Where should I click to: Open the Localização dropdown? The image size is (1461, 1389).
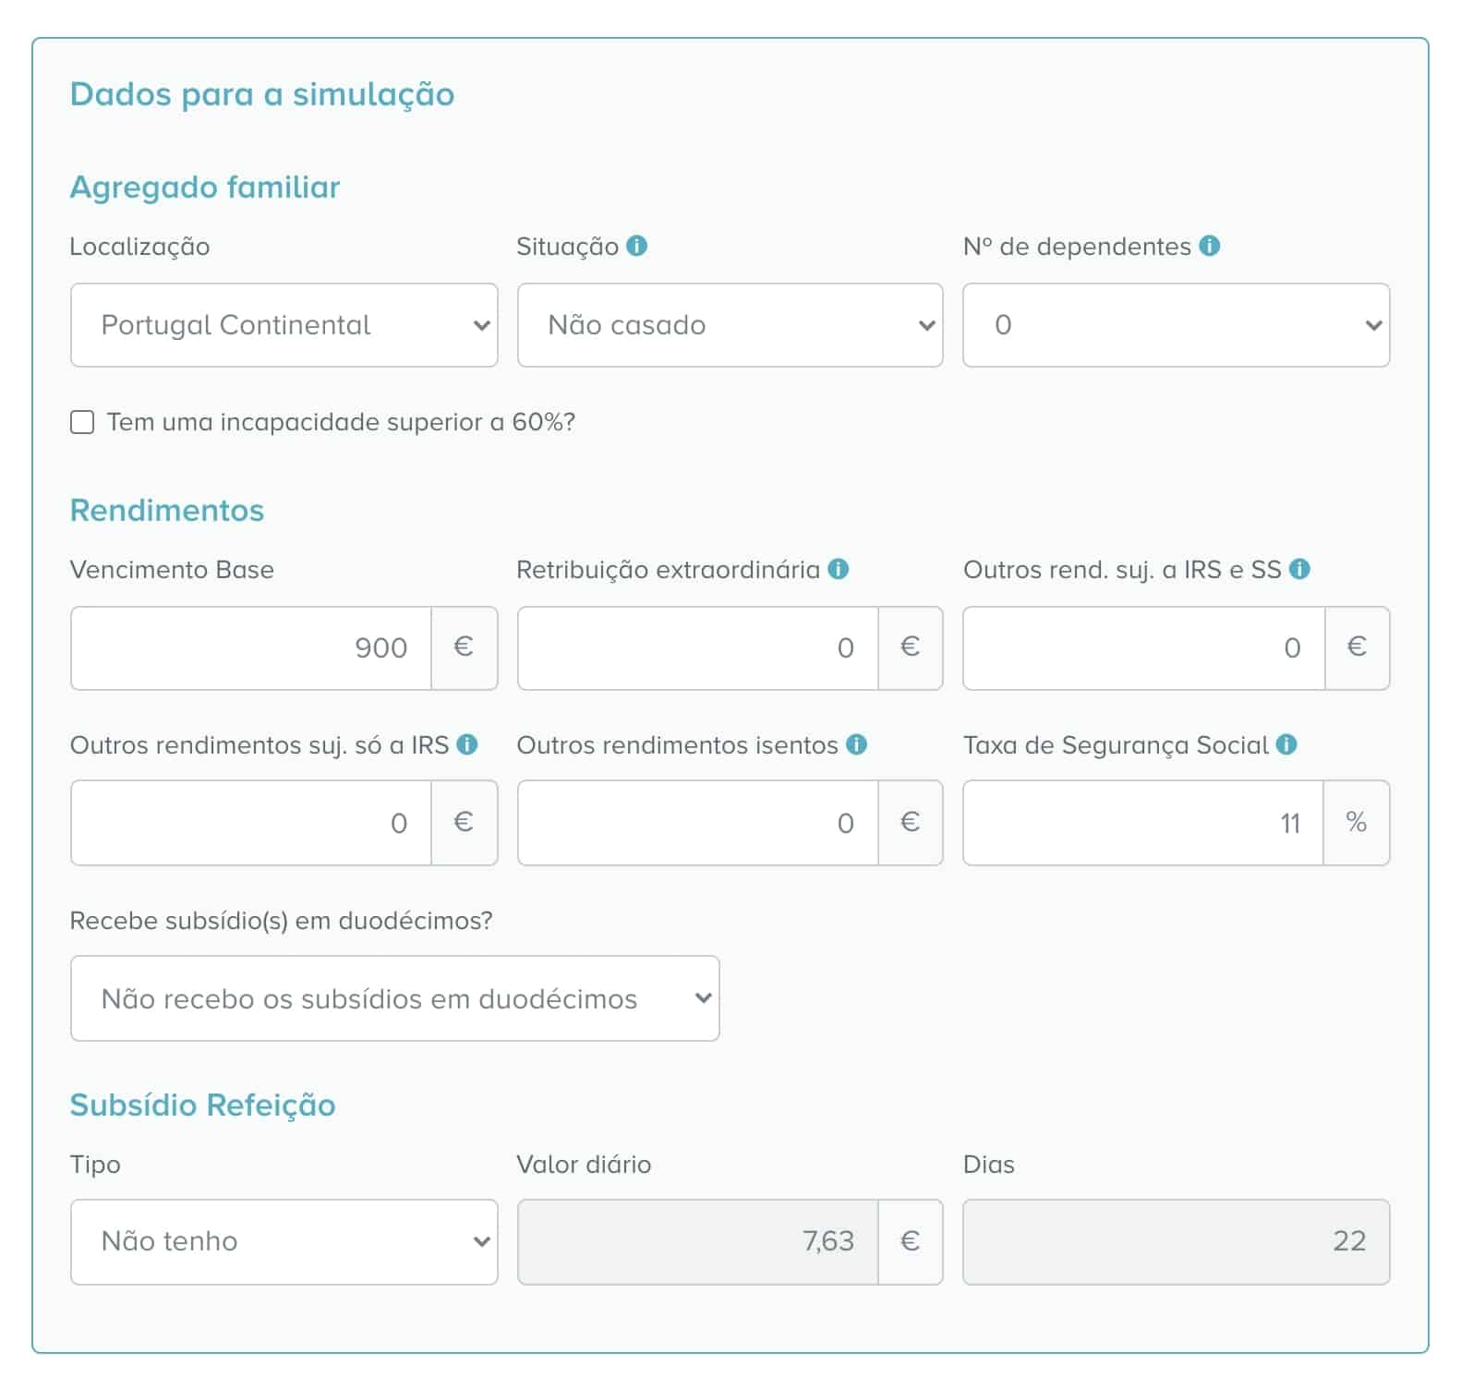(284, 325)
